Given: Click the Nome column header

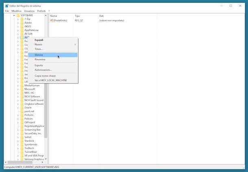Looking at the screenshot, I should click(61, 16).
